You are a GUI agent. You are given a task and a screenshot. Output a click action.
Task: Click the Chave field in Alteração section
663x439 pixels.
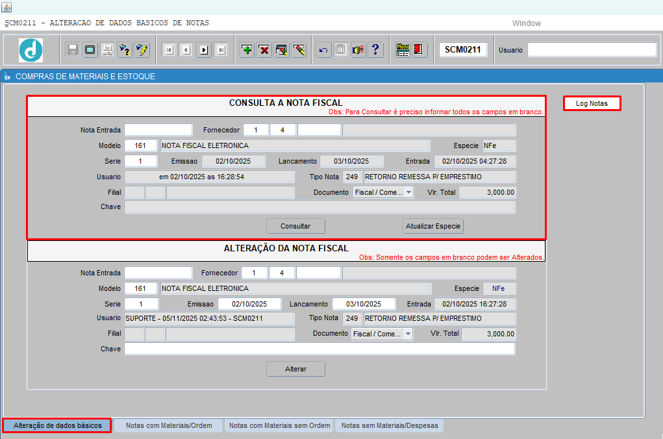click(319, 349)
